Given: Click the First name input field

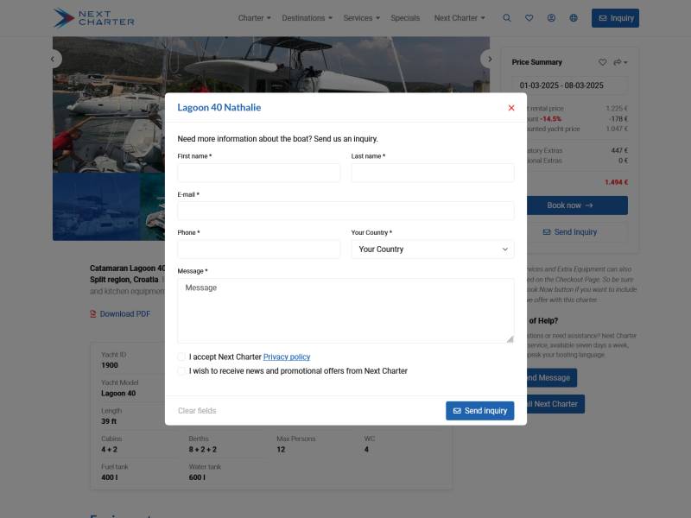Looking at the screenshot, I should [x=258, y=173].
